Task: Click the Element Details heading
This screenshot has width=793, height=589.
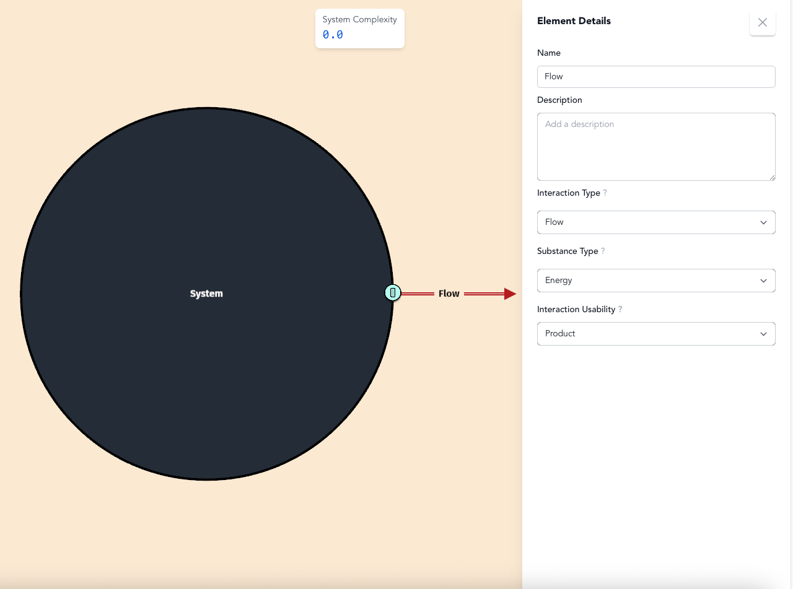Action: (x=574, y=21)
